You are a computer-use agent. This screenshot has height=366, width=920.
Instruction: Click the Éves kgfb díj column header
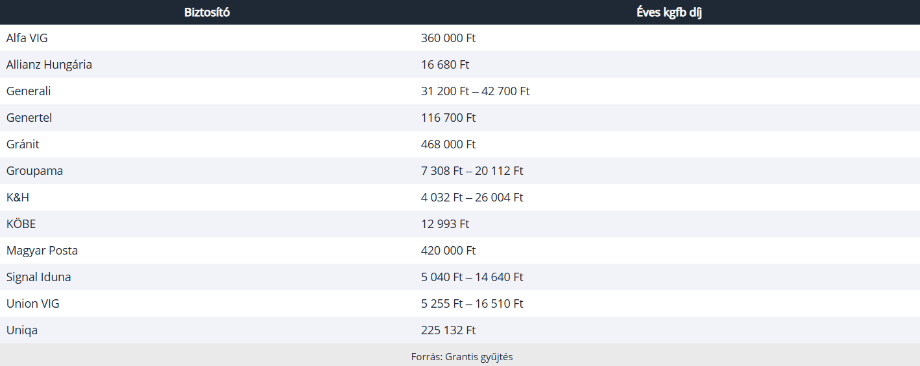pyautogui.click(x=669, y=12)
